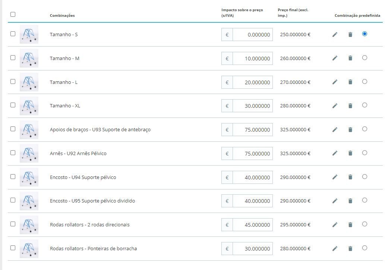Select Tamanho - S as default combination

[x=365, y=34]
